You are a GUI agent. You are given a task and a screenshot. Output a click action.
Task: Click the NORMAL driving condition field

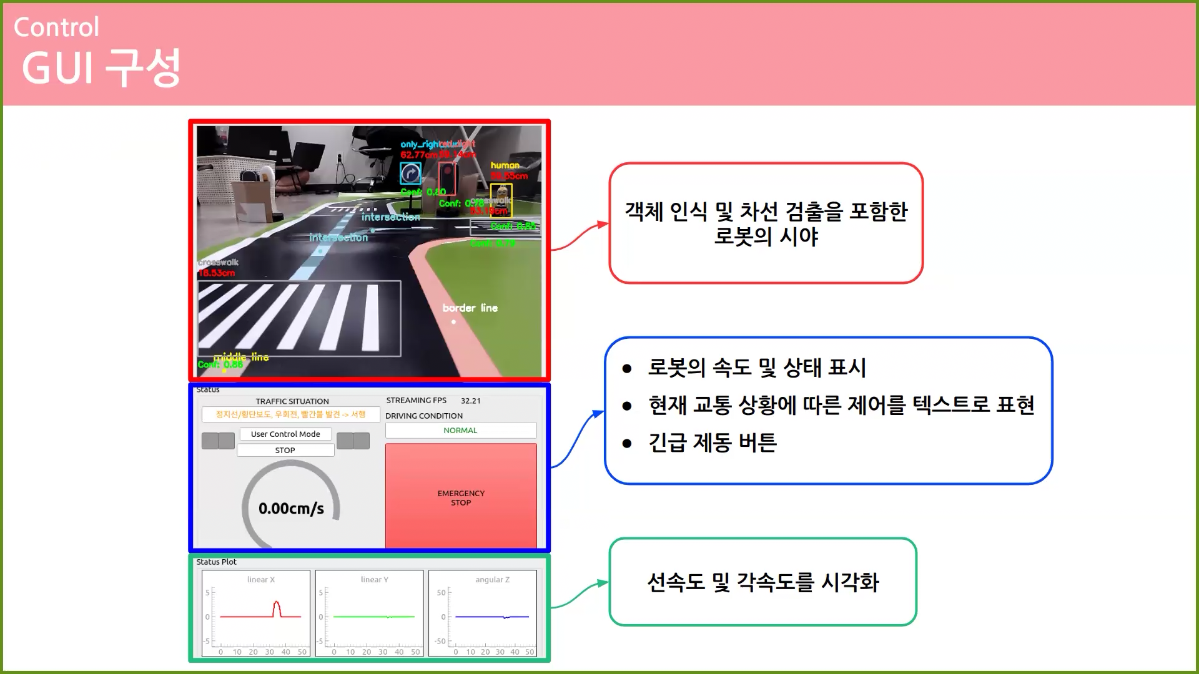[x=460, y=431]
